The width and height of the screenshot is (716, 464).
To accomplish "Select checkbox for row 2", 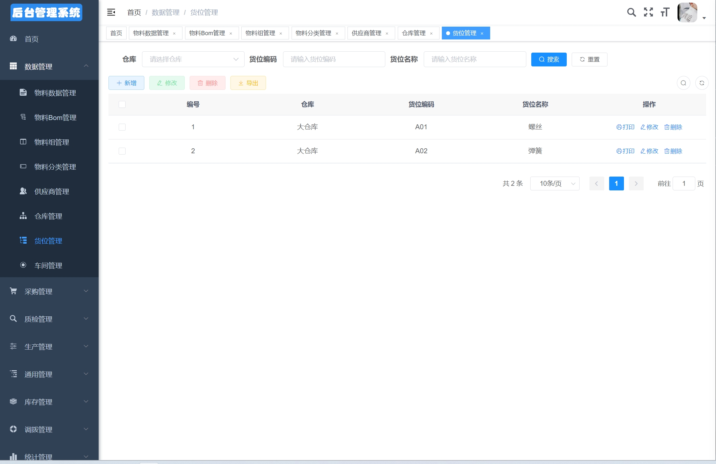I will click(122, 151).
